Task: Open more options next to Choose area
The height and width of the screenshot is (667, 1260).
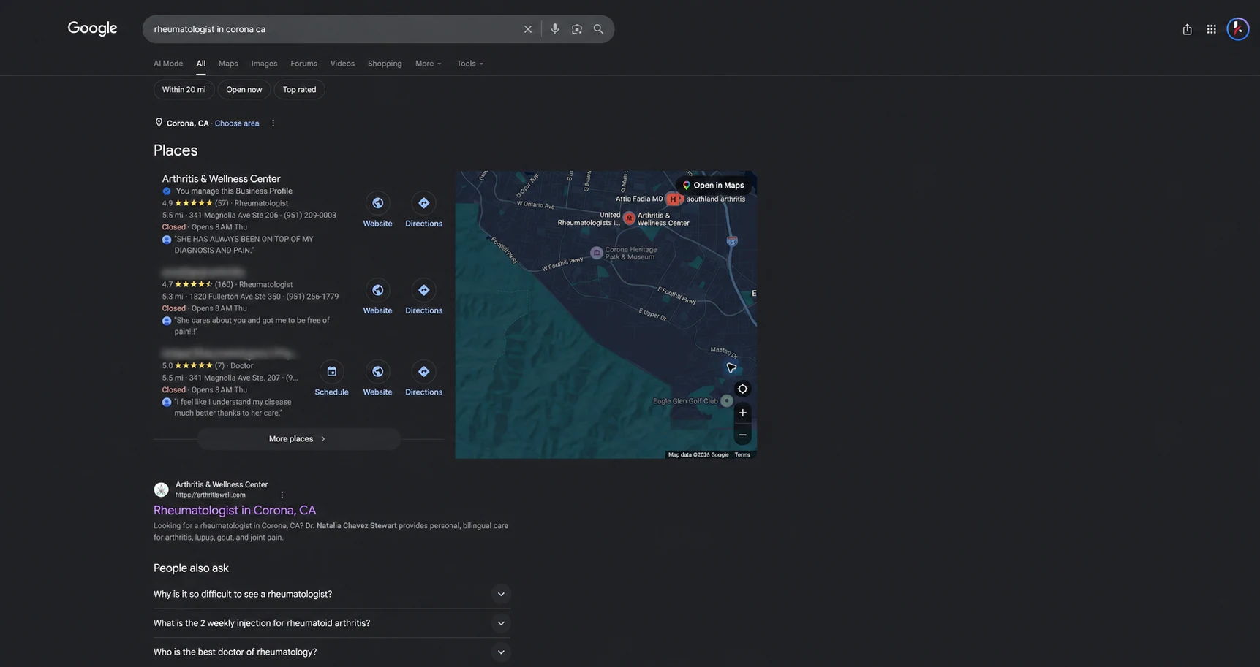Action: click(273, 123)
